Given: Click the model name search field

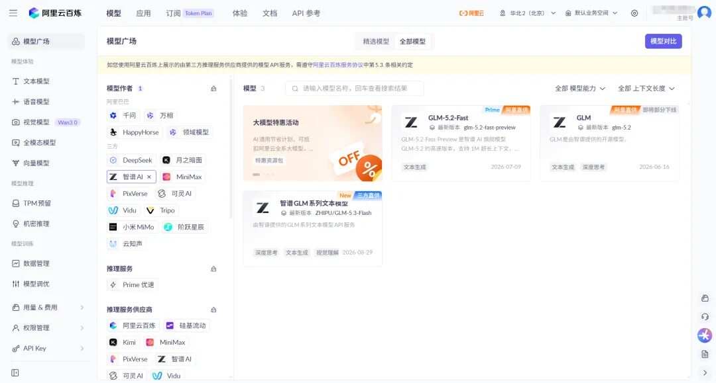Looking at the screenshot, I should 354,89.
